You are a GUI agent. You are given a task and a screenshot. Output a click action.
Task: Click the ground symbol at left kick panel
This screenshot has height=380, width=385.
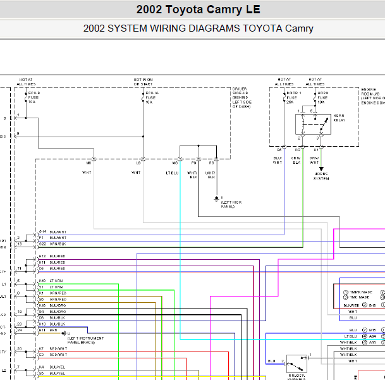(x=216, y=199)
